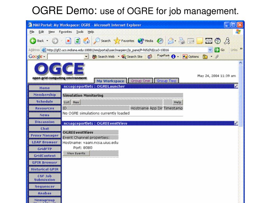Click the New simulation button
271x203 pixels.
click(76, 102)
